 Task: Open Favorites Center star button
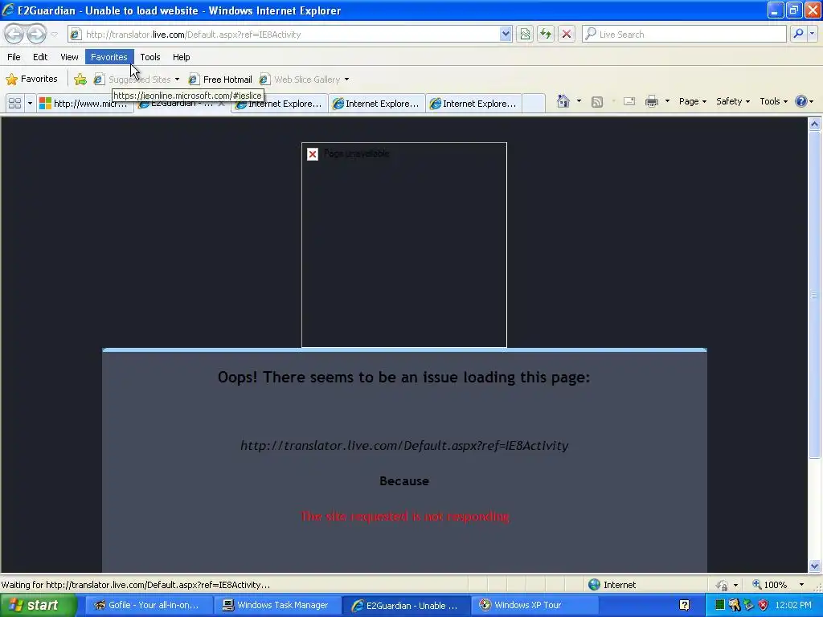click(x=31, y=80)
